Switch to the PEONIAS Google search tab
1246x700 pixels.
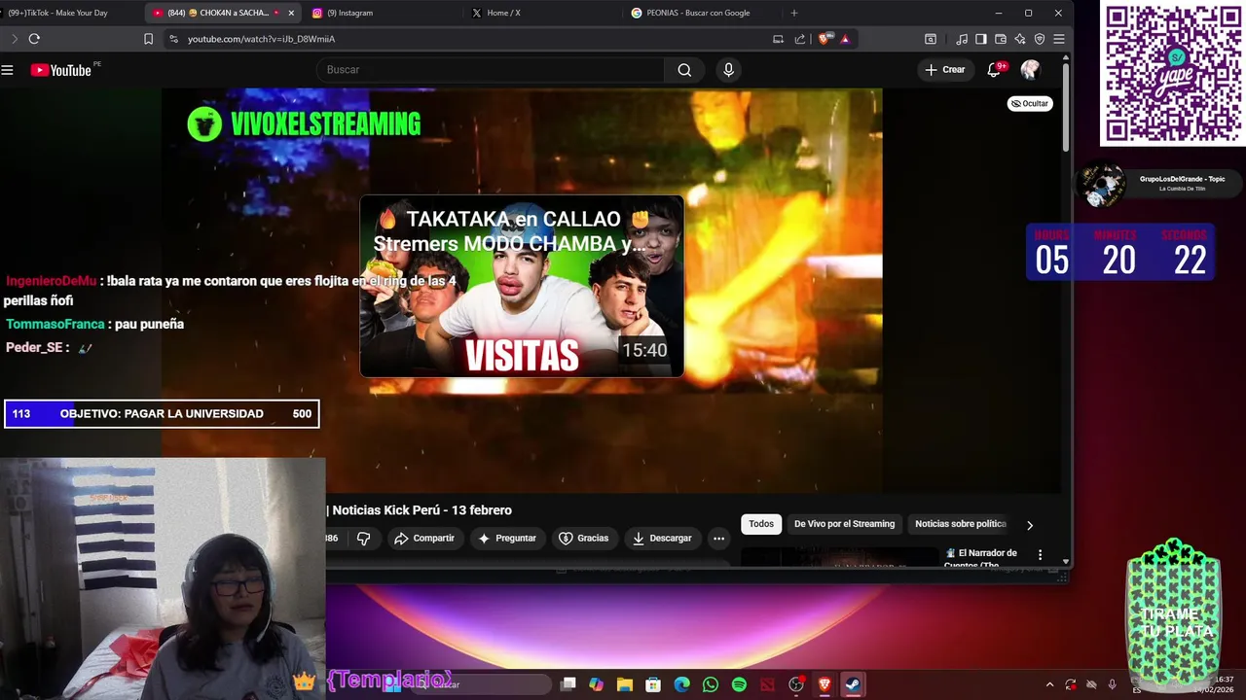(701, 13)
